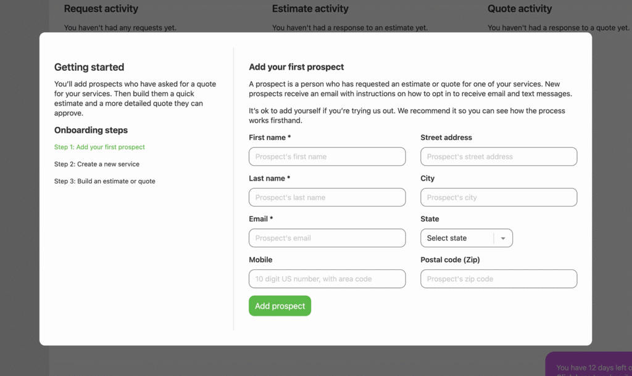The image size is (632, 376).
Task: Open Step 2: Create a new service
Action: click(97, 165)
